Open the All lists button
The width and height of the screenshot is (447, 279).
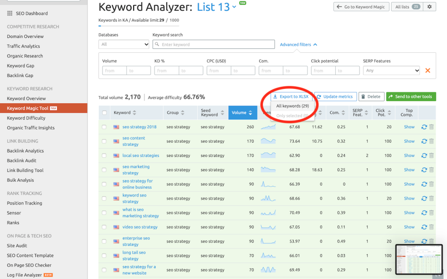pos(407,7)
